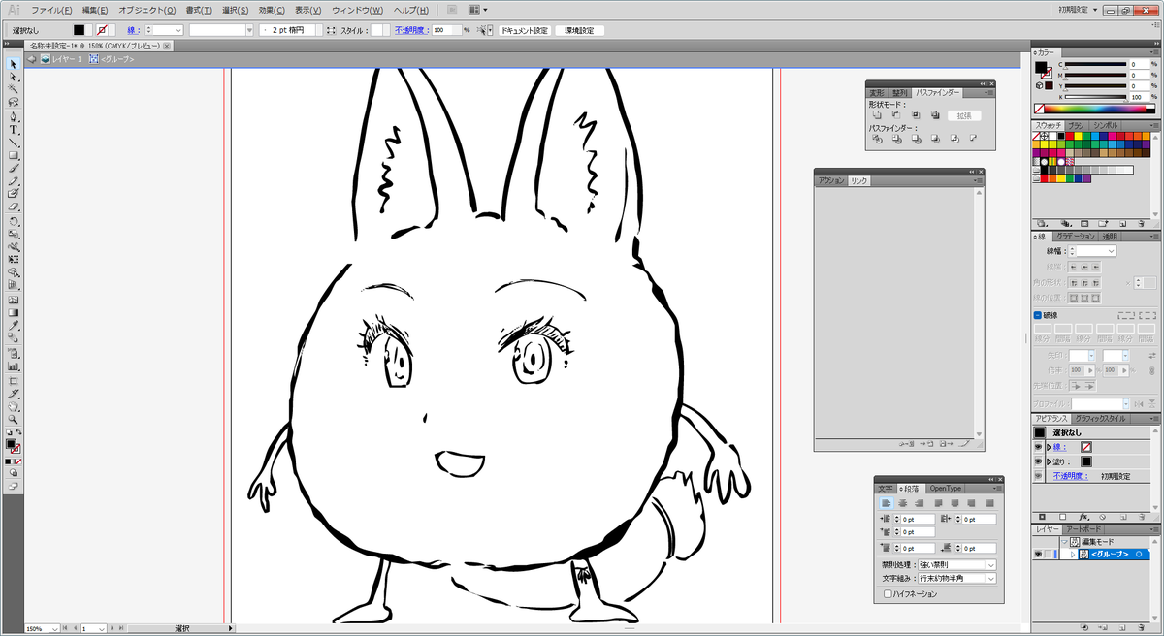Select the Selection tool arrow

click(x=15, y=63)
